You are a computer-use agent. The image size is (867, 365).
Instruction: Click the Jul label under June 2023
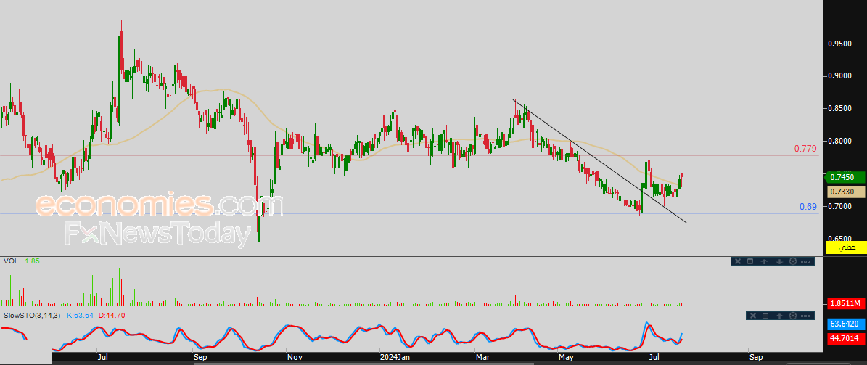104,358
